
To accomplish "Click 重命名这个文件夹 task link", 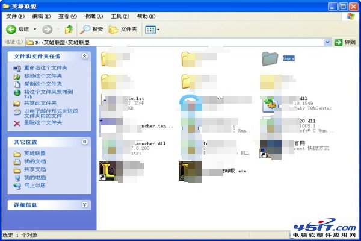I will pos(46,68).
